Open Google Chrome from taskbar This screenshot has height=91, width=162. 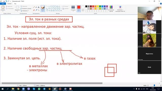point(18,89)
